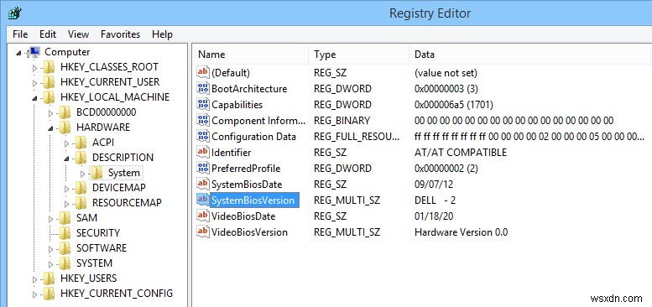Click the SAM folder icon
The image size is (652, 307).
(65, 218)
